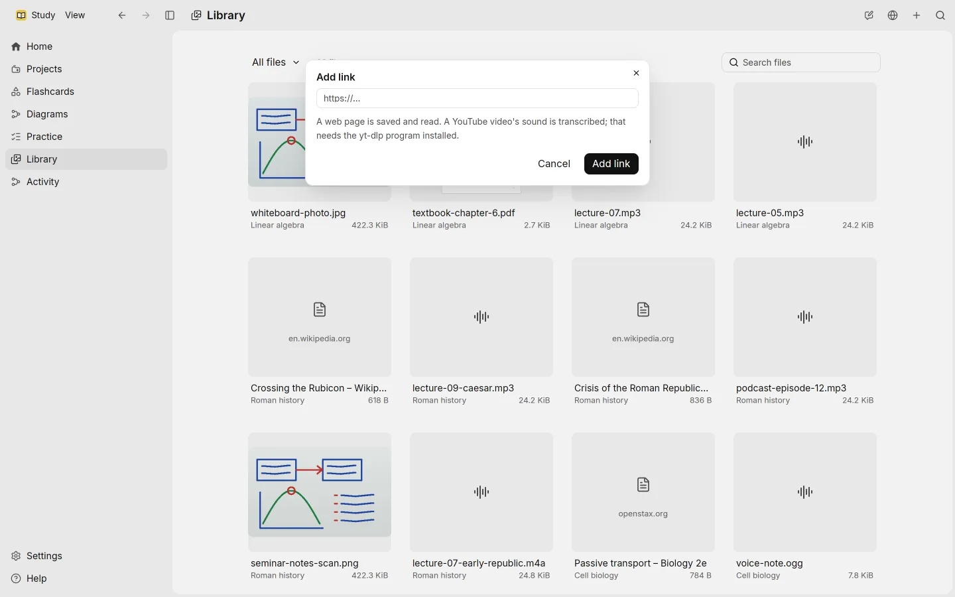Click the Search files field

point(801,62)
